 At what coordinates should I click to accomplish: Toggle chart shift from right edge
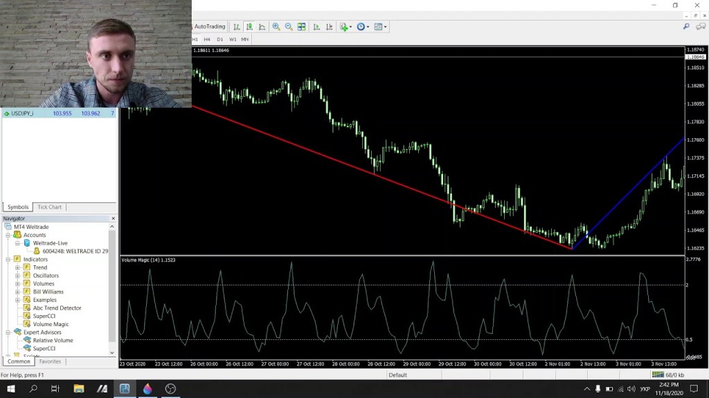328,26
